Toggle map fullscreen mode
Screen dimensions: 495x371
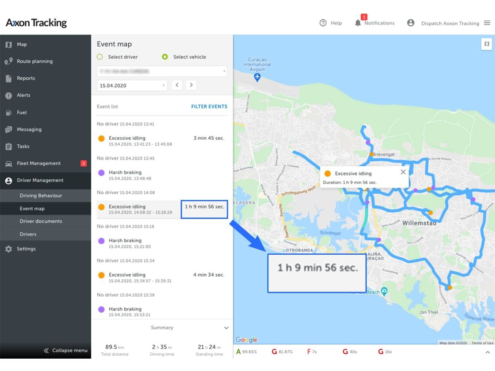click(x=487, y=43)
